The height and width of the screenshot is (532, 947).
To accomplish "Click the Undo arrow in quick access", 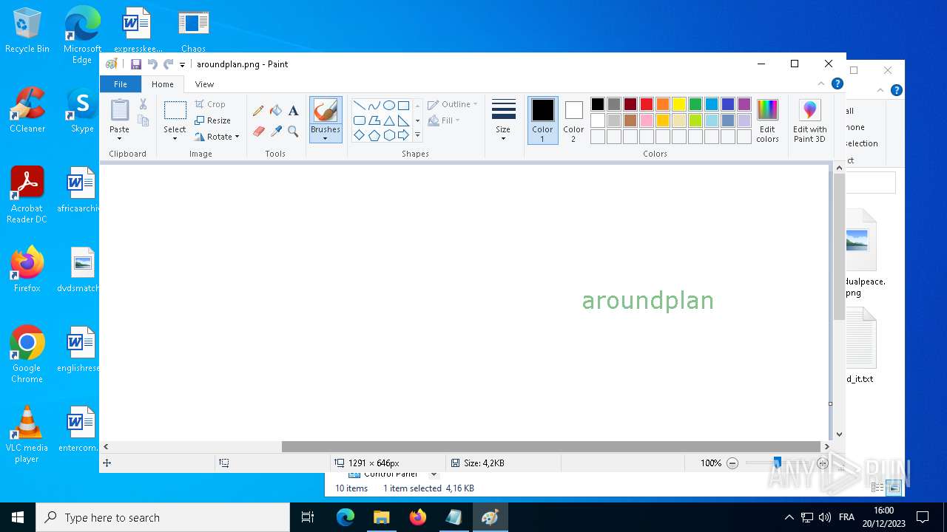I will [x=152, y=64].
